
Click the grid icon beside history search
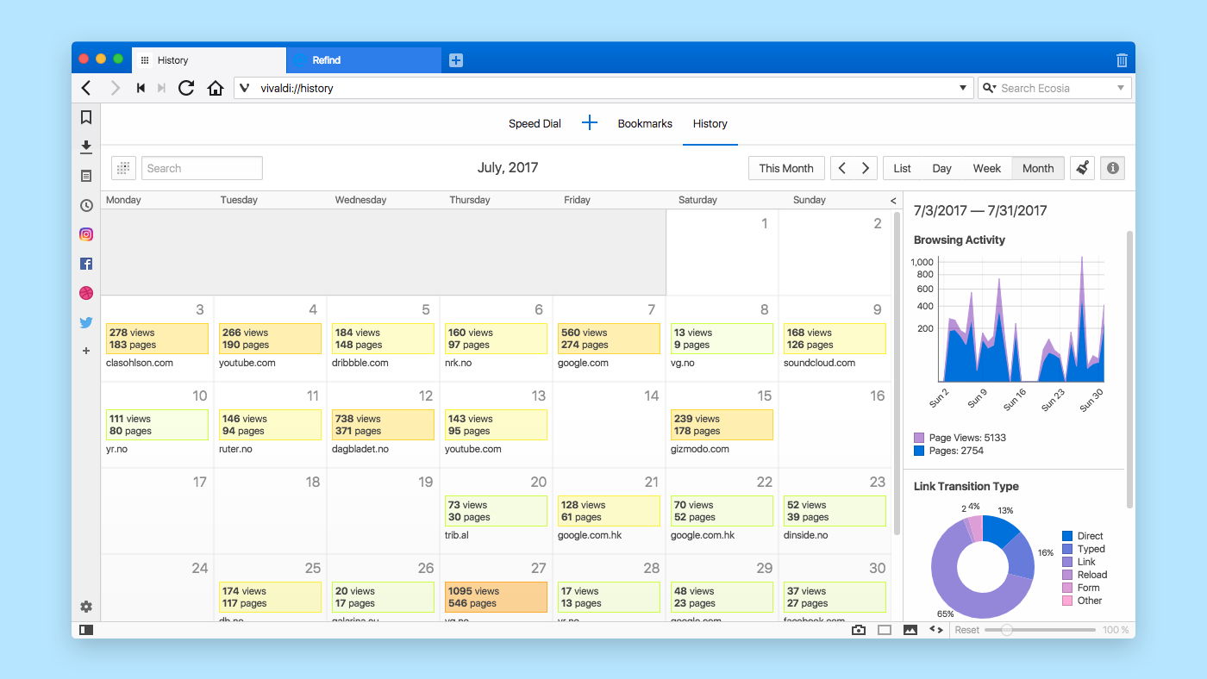[124, 168]
